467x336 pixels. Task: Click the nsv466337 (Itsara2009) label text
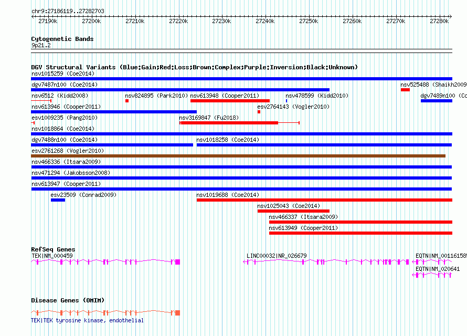click(303, 217)
